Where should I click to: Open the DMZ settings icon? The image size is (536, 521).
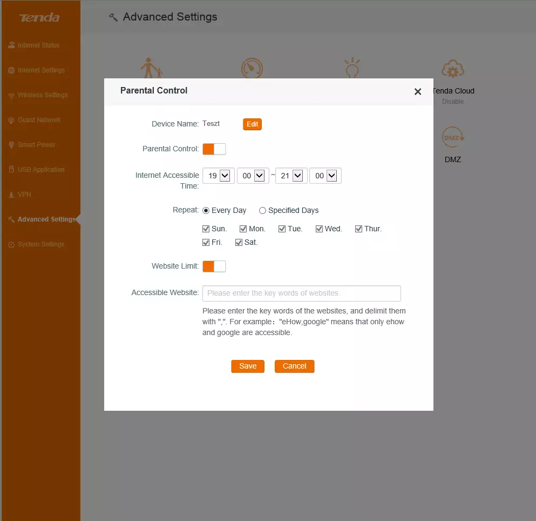pyautogui.click(x=452, y=138)
